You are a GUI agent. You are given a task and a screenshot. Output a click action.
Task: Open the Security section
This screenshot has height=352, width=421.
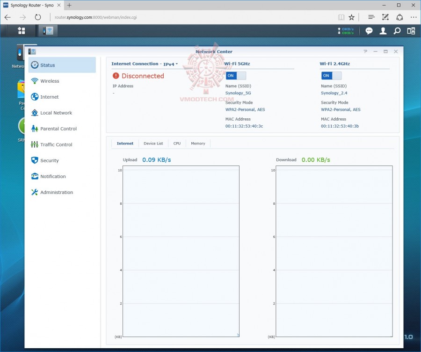[x=62, y=160]
